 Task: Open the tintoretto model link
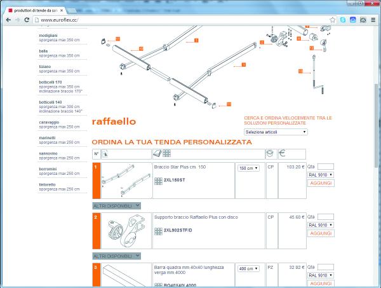click(47, 184)
